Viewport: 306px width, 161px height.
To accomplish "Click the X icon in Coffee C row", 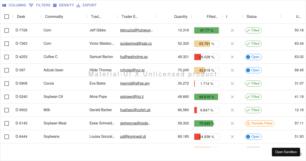I will pos(232,57).
